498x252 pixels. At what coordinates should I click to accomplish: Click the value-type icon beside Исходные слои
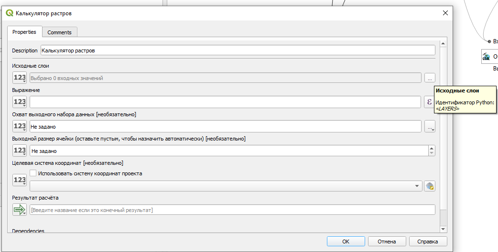(x=20, y=78)
